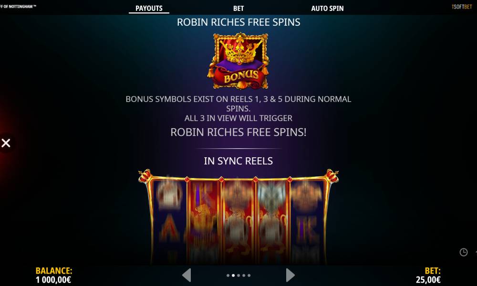Switch to the Payouts tab

tap(149, 8)
